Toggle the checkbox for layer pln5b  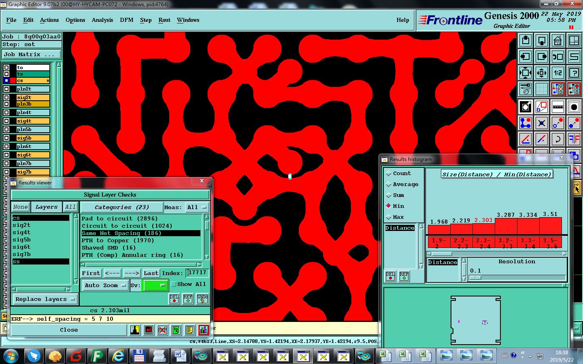pos(6,129)
